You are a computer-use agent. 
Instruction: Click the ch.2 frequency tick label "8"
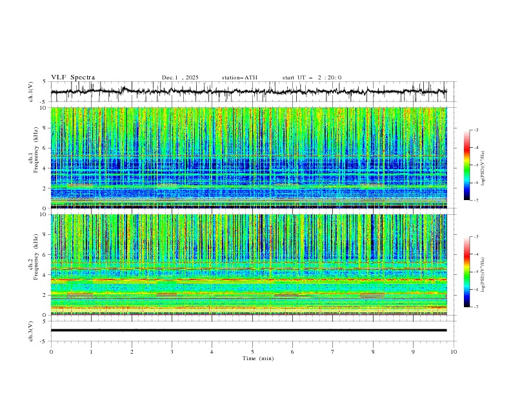tap(45, 235)
